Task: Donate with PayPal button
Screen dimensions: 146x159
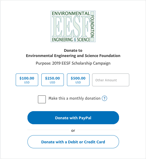Action: tap(73, 118)
